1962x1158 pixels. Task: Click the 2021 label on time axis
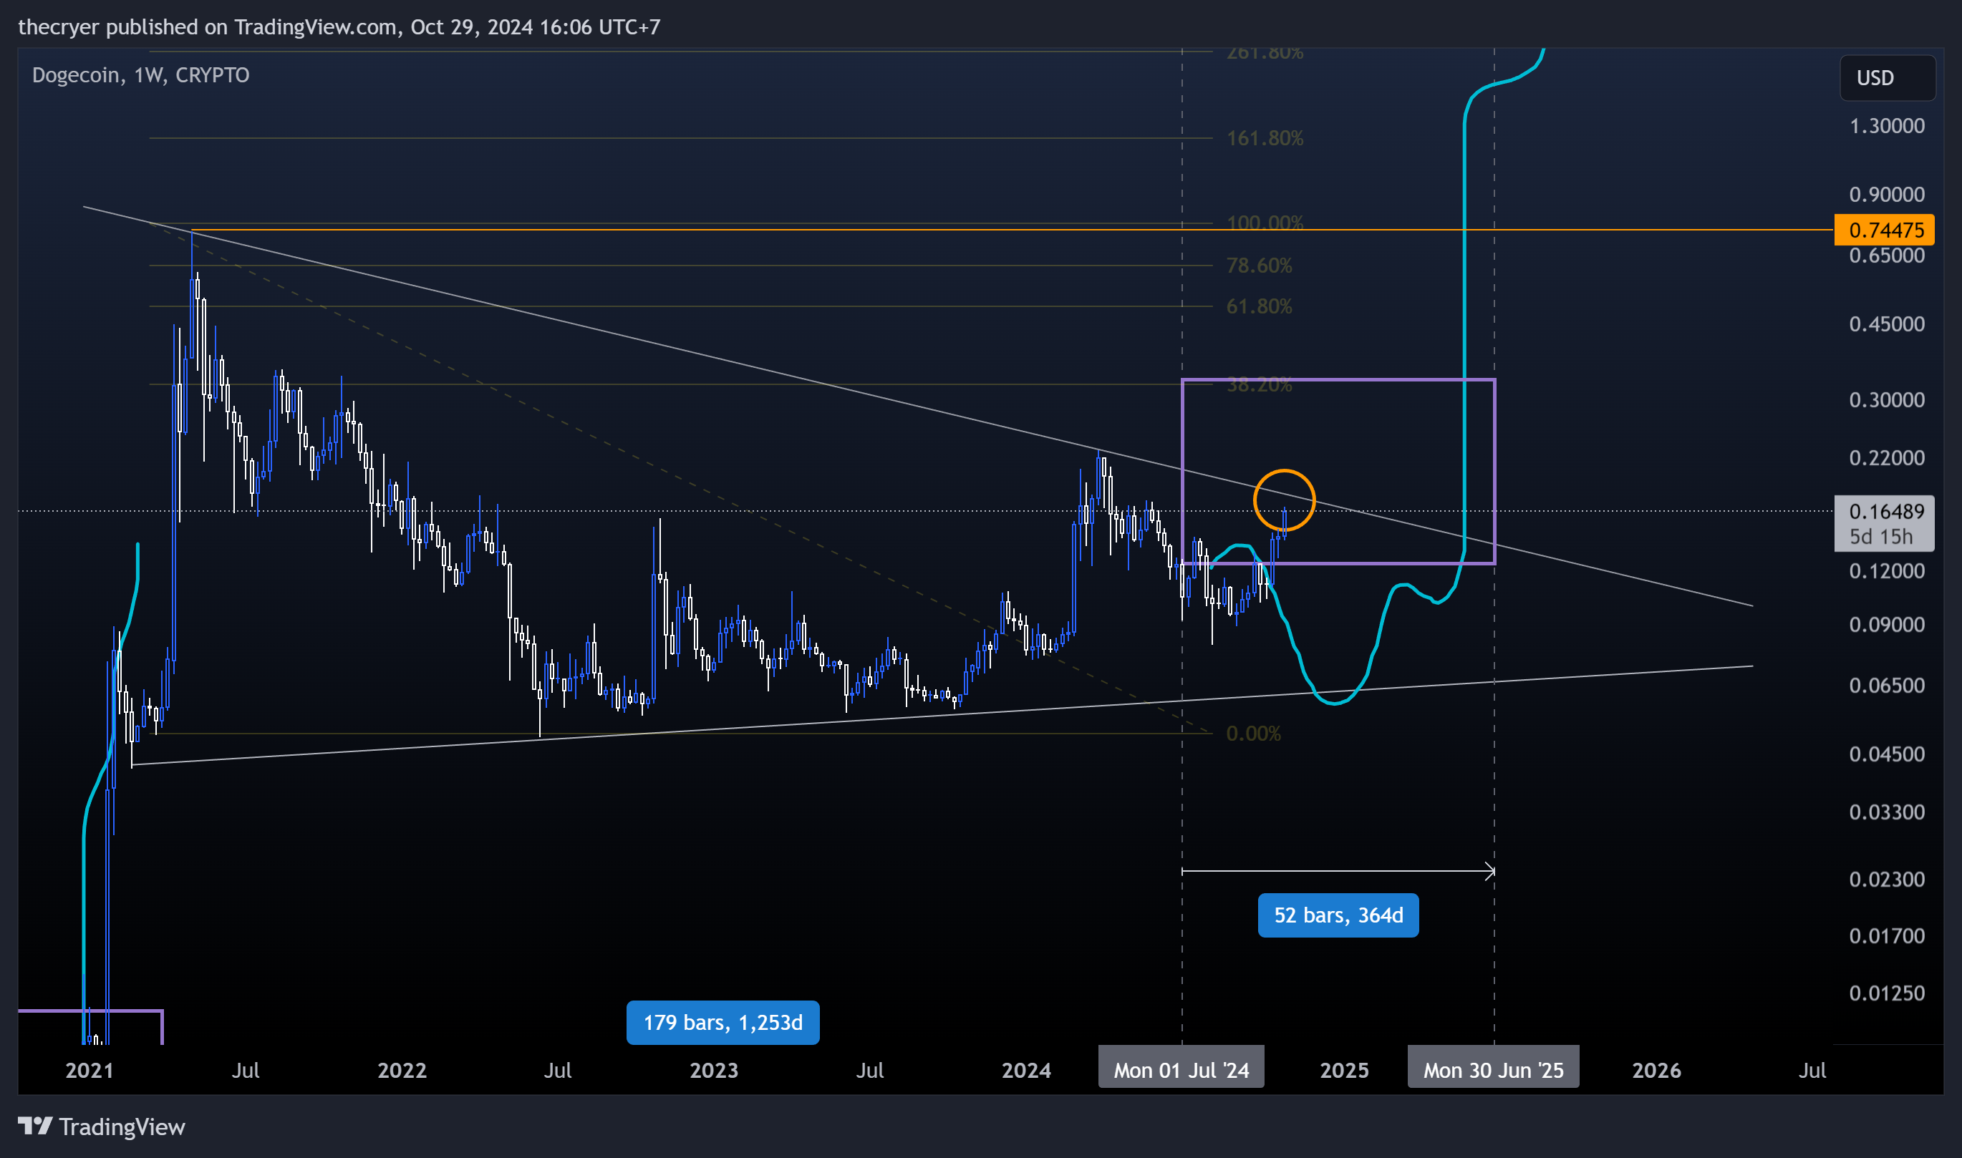coord(90,1070)
